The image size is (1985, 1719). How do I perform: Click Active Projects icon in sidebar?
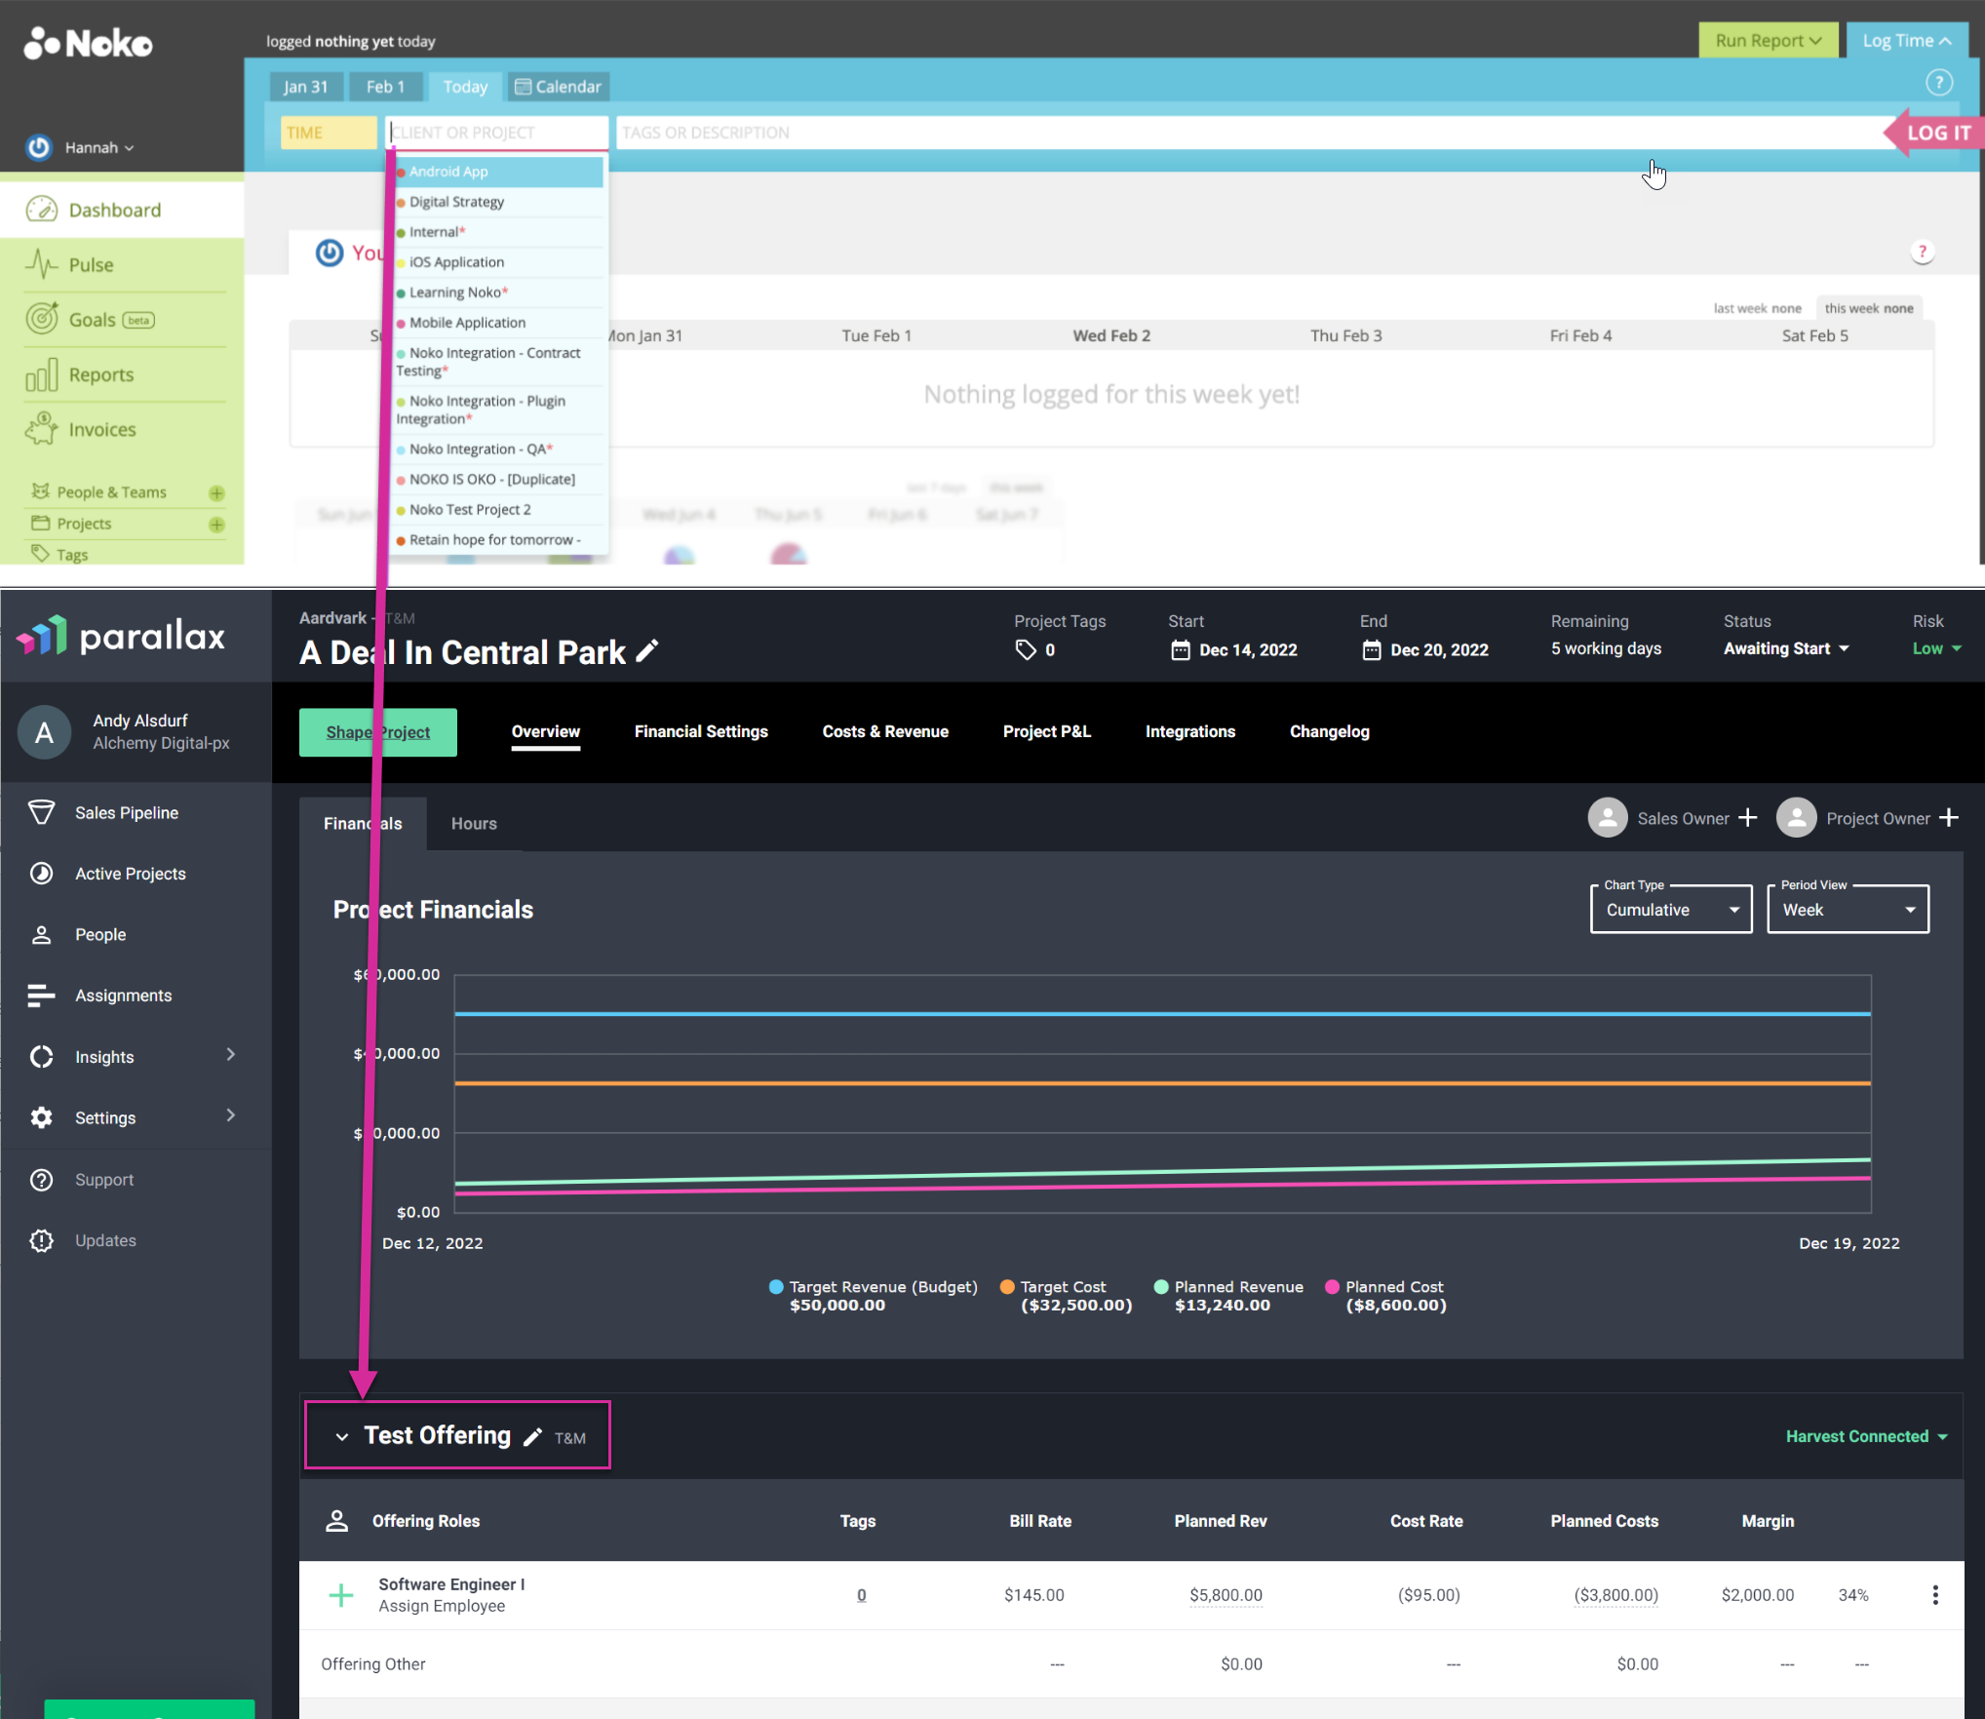point(41,874)
